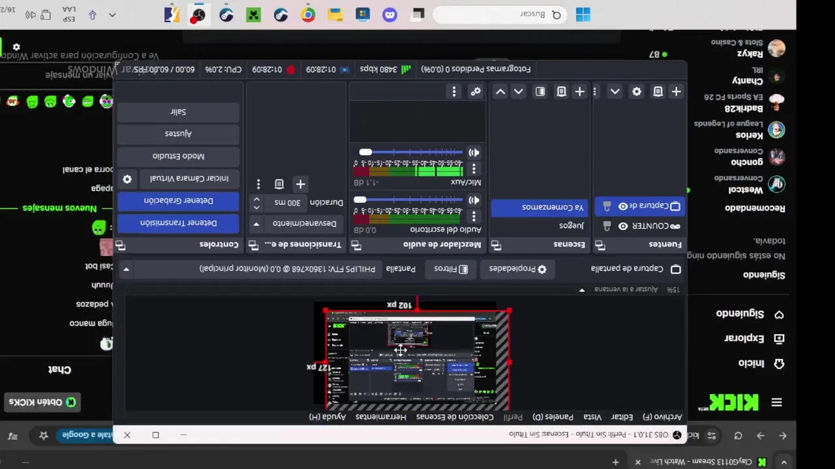The height and width of the screenshot is (469, 835).
Task: Toggle visibility of COUNTER source
Action: tap(623, 226)
